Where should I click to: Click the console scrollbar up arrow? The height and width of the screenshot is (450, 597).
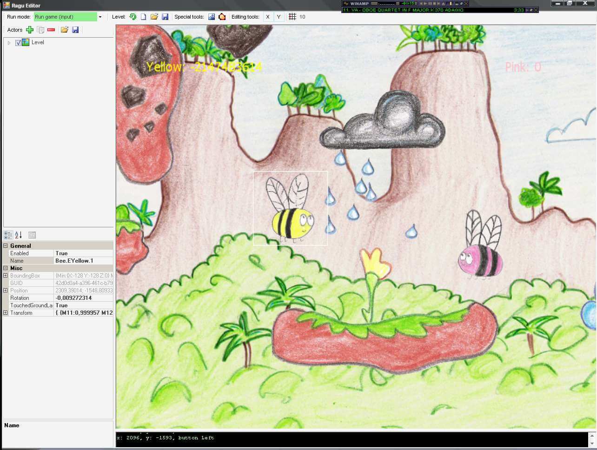(x=592, y=436)
